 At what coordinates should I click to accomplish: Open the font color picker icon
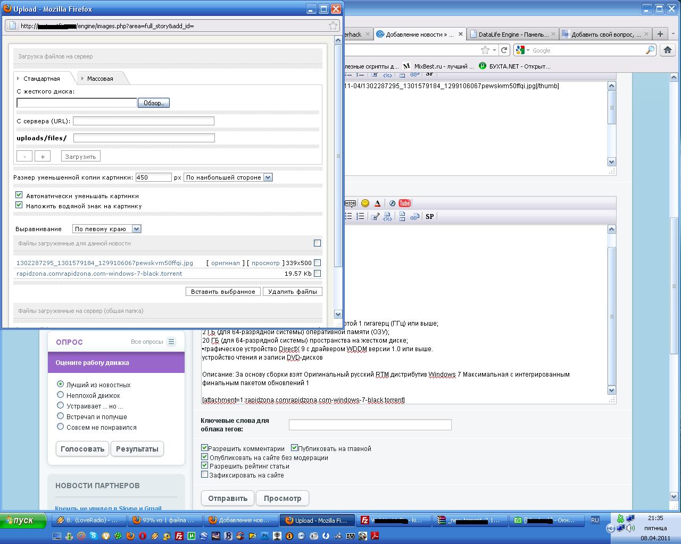[378, 203]
